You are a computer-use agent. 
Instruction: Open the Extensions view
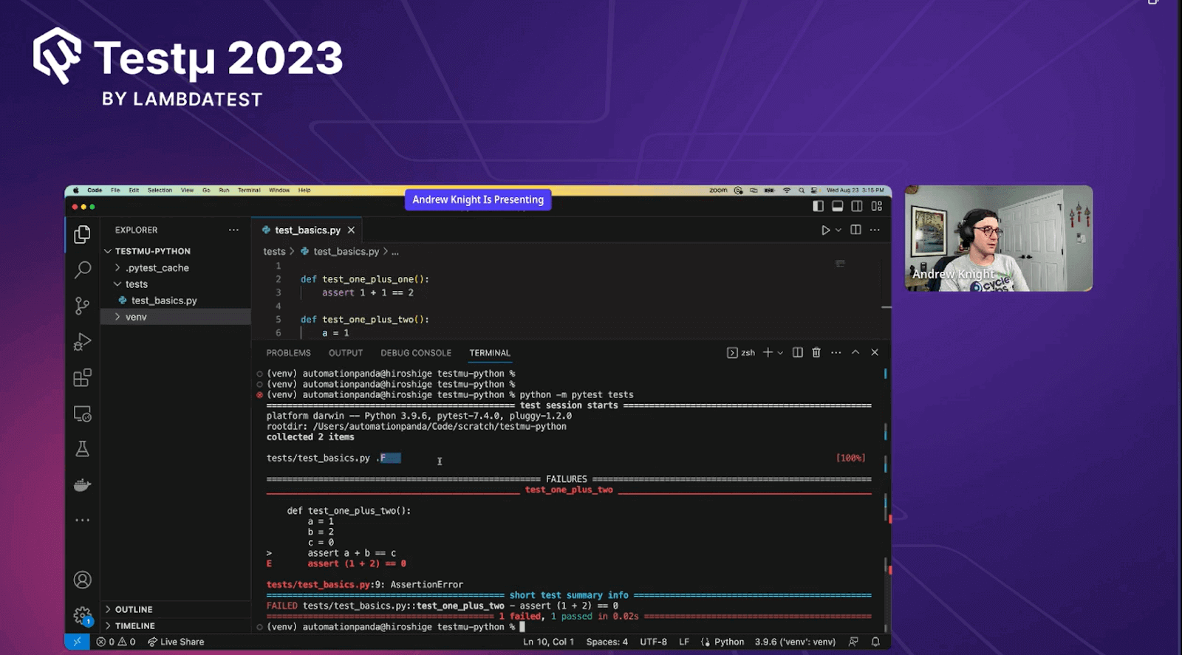coord(82,378)
